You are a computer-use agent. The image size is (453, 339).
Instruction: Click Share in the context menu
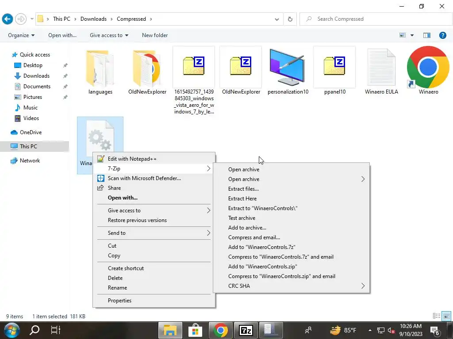pos(154,188)
